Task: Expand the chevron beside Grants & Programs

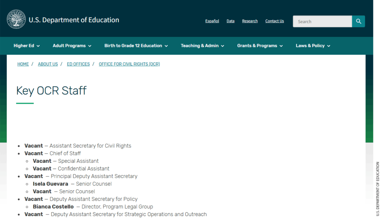Action: click(x=281, y=46)
